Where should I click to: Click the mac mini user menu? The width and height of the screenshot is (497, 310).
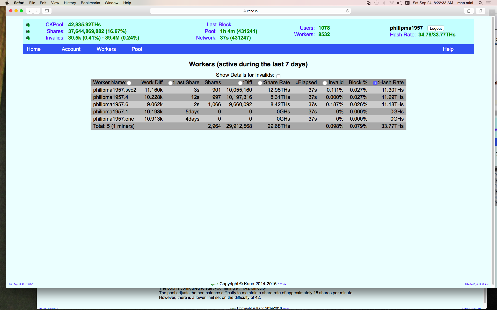[x=465, y=3]
